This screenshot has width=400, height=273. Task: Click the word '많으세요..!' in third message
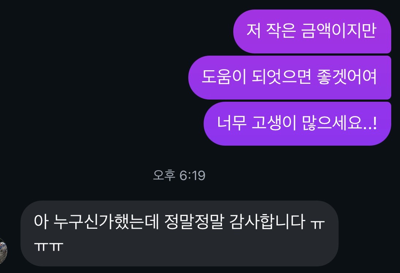pos(339,123)
